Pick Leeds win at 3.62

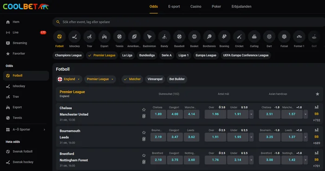[x=191, y=137]
